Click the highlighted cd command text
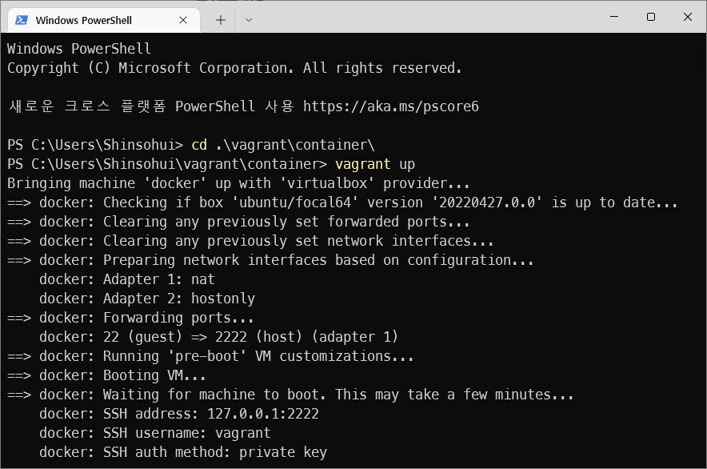Viewport: 707px width, 469px height. (199, 144)
